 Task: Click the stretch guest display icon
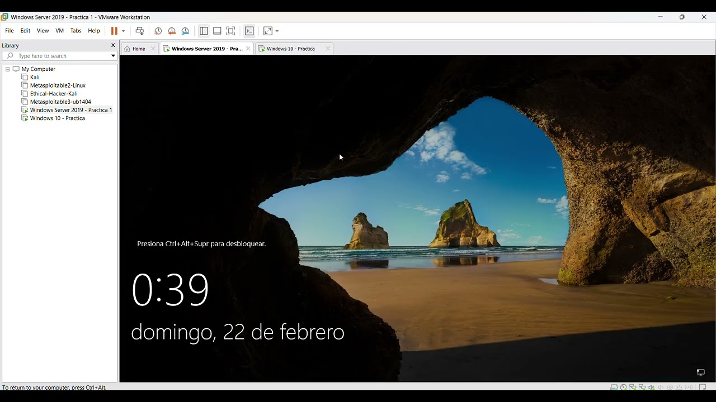[x=268, y=31]
